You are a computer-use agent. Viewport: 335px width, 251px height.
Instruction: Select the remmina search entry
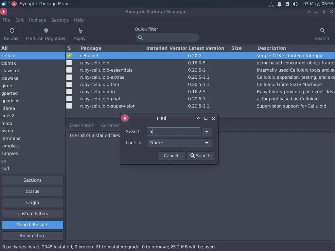[x=33, y=138]
